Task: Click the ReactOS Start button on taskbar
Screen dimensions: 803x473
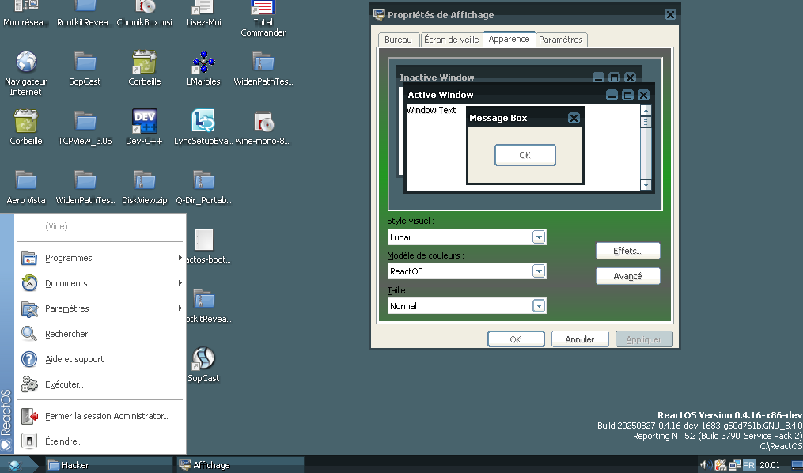Action: tap(18, 465)
